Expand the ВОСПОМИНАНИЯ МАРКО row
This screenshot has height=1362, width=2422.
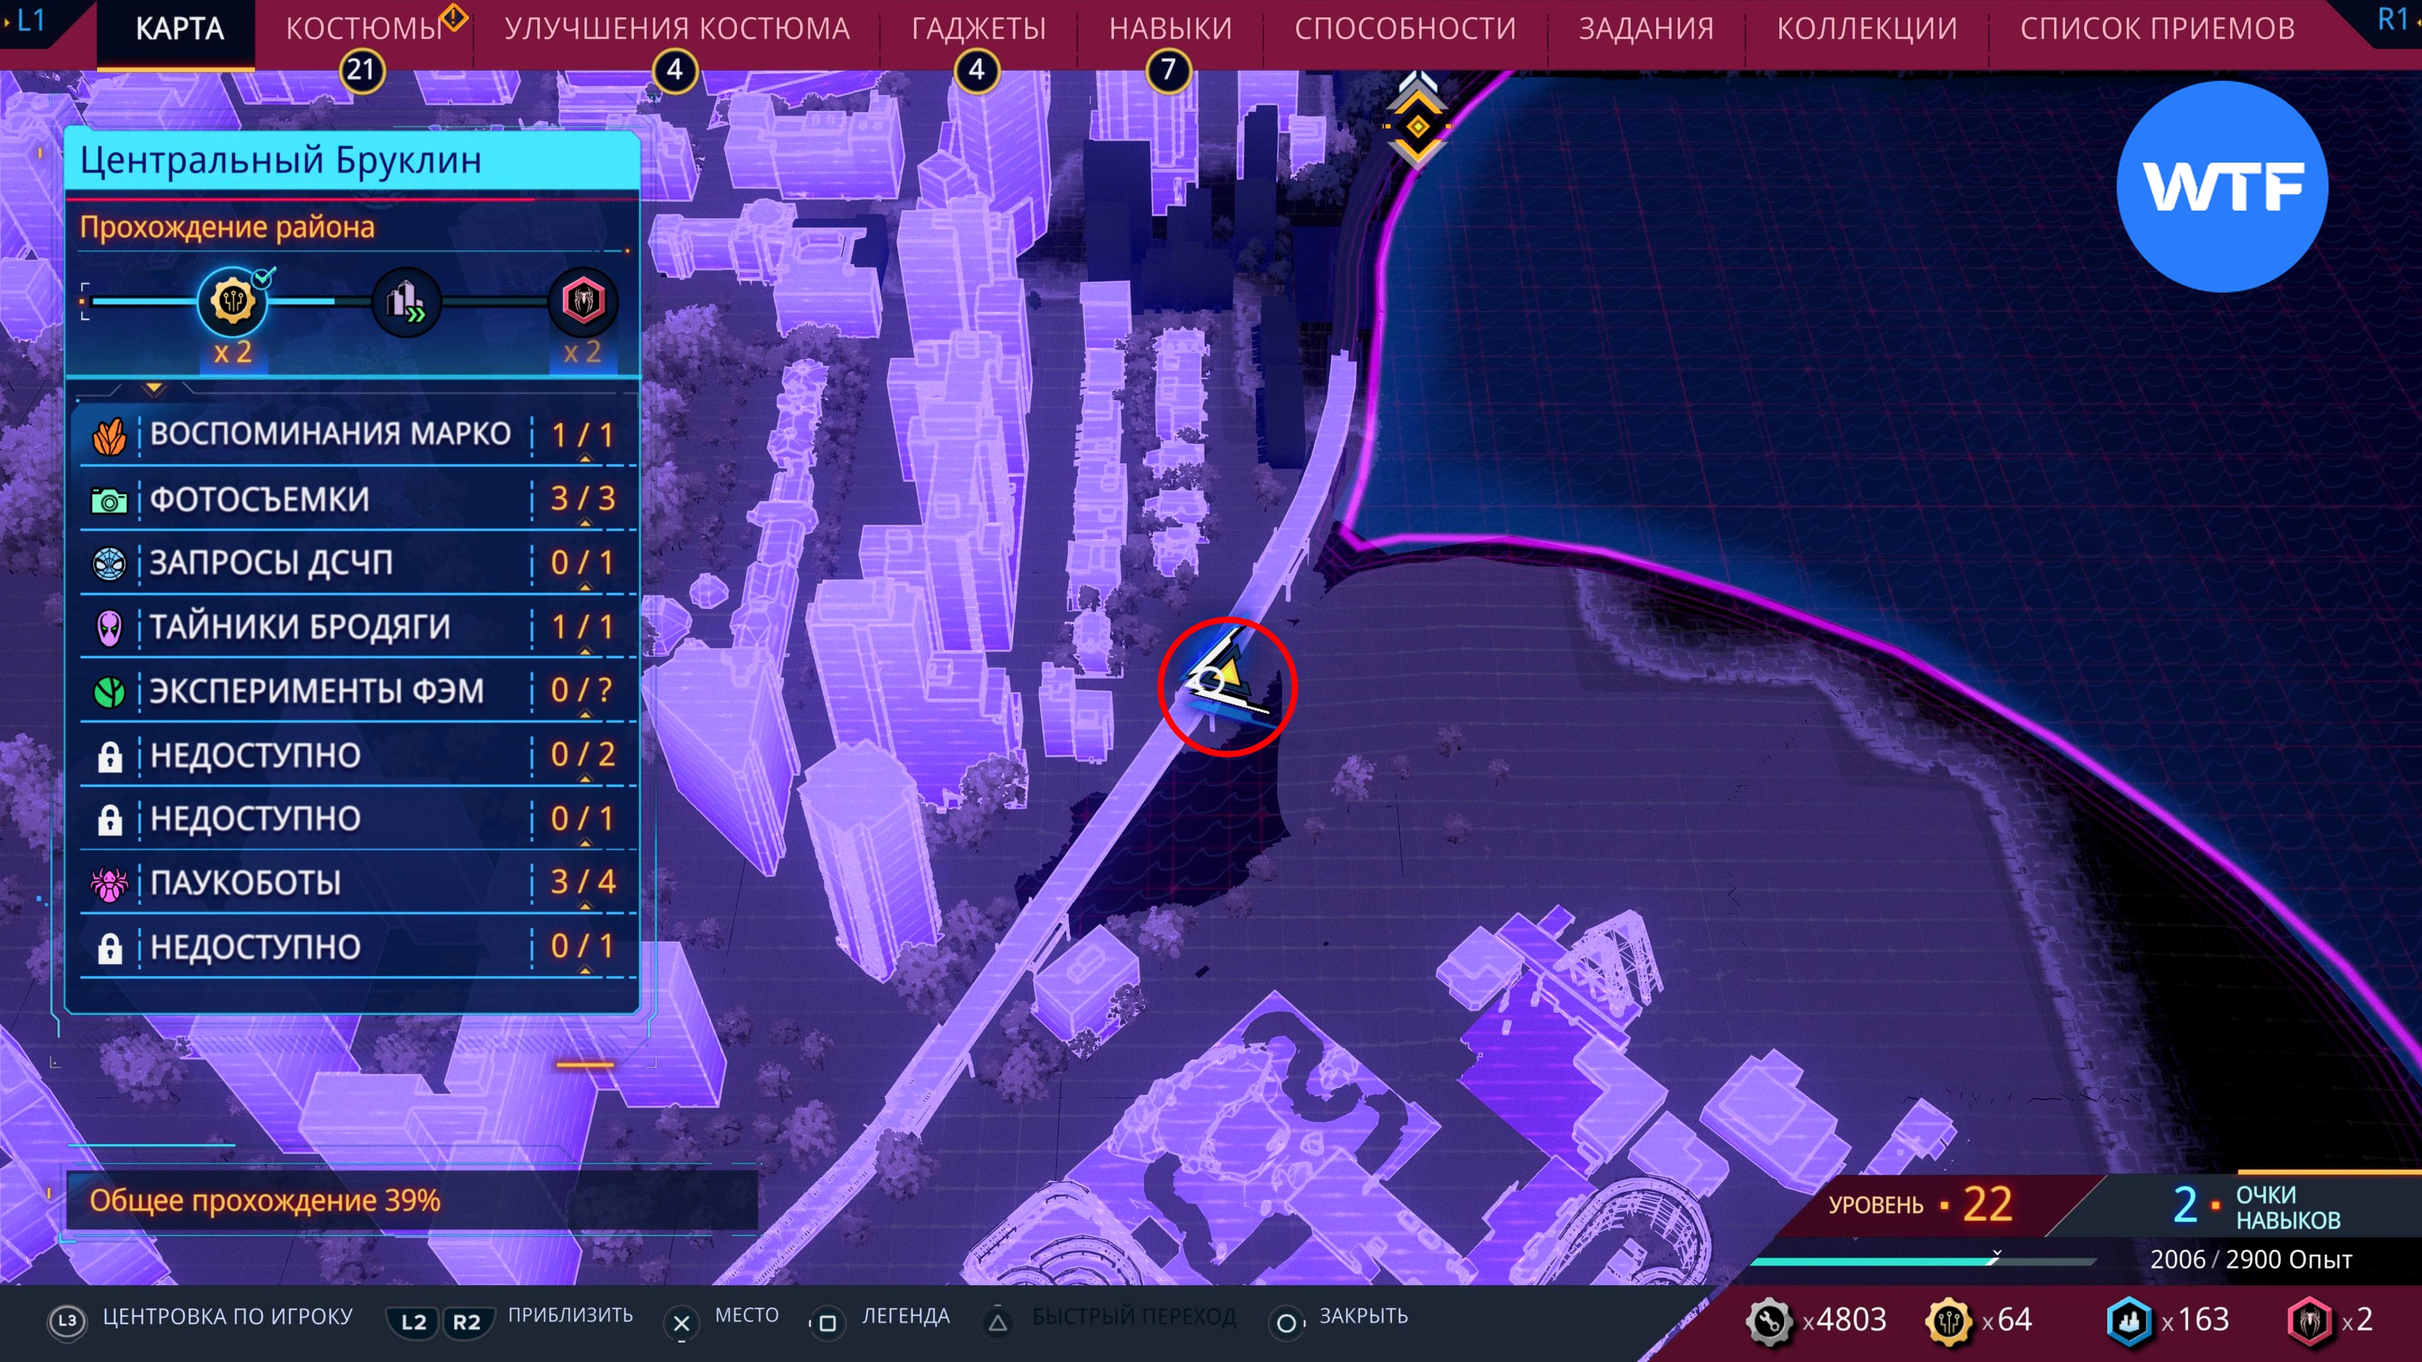click(x=329, y=434)
